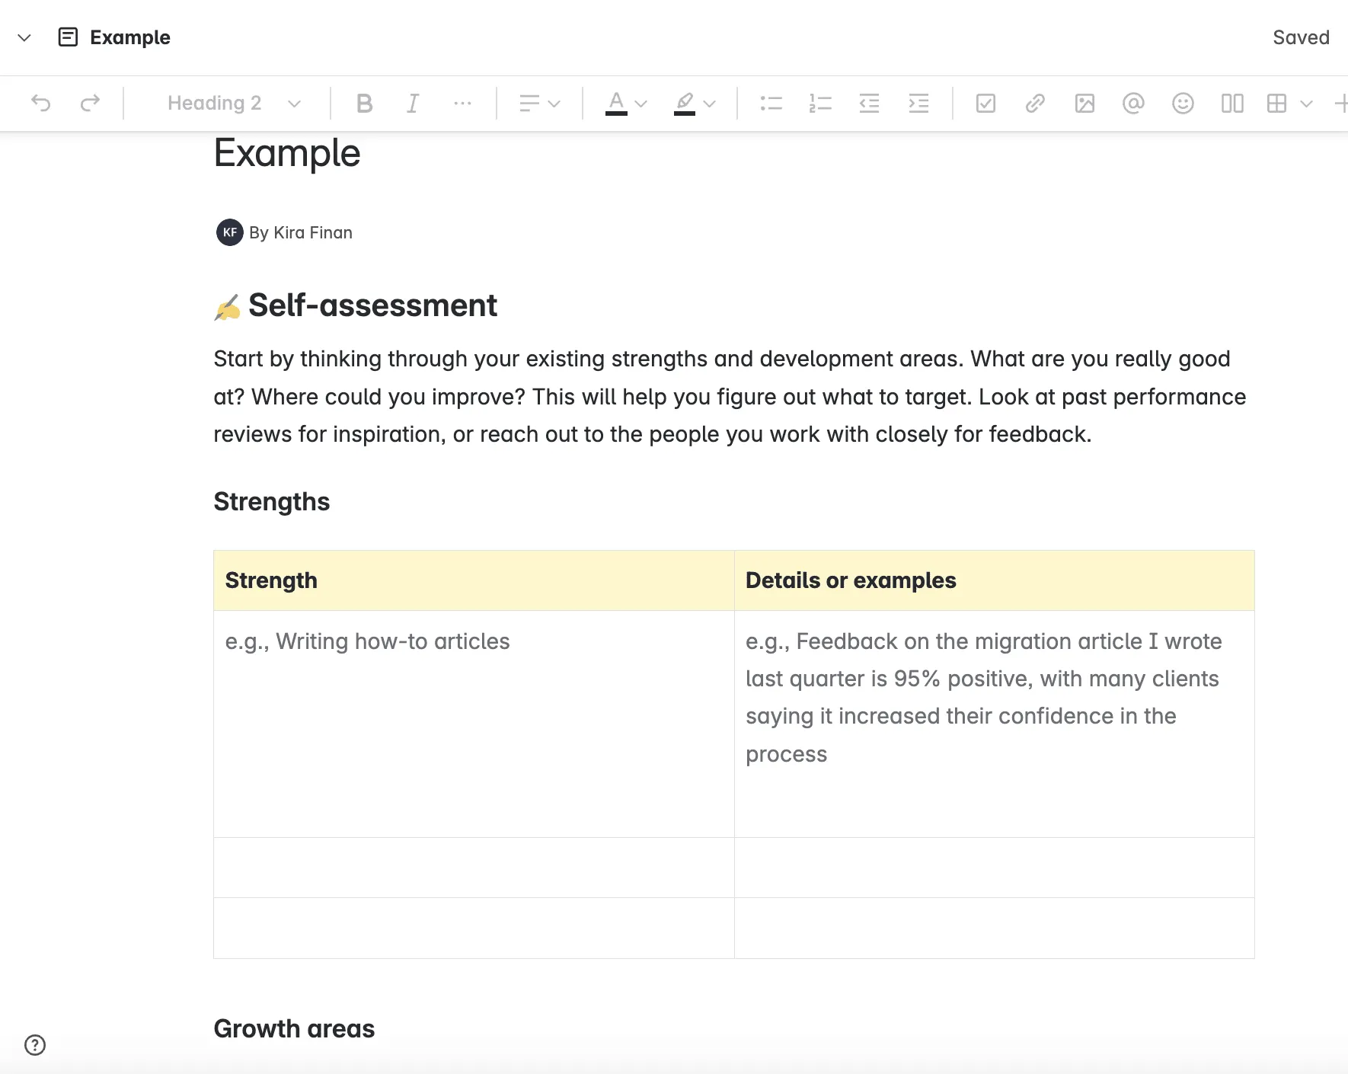Click the empty cell below the Strength example
1348x1074 pixels.
[x=474, y=868]
